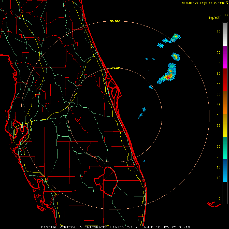This screenshot has width=229, height=229.
Task: Click the 35 value on the VIL scale
Action: (219, 126)
